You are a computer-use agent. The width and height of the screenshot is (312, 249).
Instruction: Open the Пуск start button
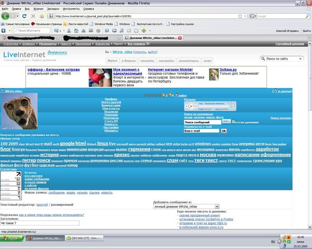click(12, 238)
